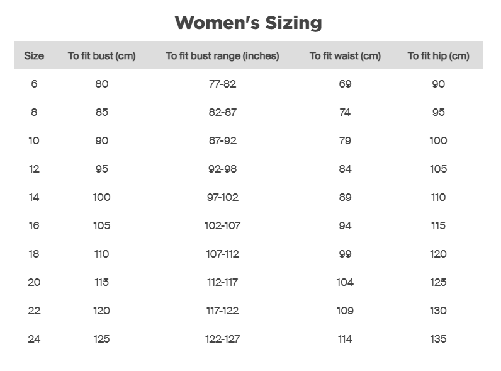Image resolution: width=501 pixels, height=371 pixels.
Task: Select waist value 94 for size 16
Action: coord(345,225)
